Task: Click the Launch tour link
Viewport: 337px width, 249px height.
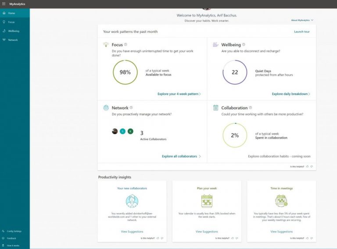Action: [302, 32]
